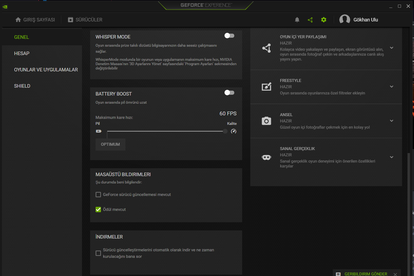This screenshot has height=276, width=414.
Task: Close the GERİBİLDİRİM GÖNDER bar
Action: [x=395, y=274]
